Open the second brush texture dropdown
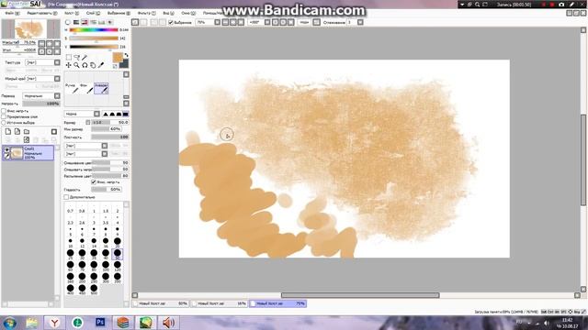The width and height of the screenshot is (588, 330). (105, 154)
